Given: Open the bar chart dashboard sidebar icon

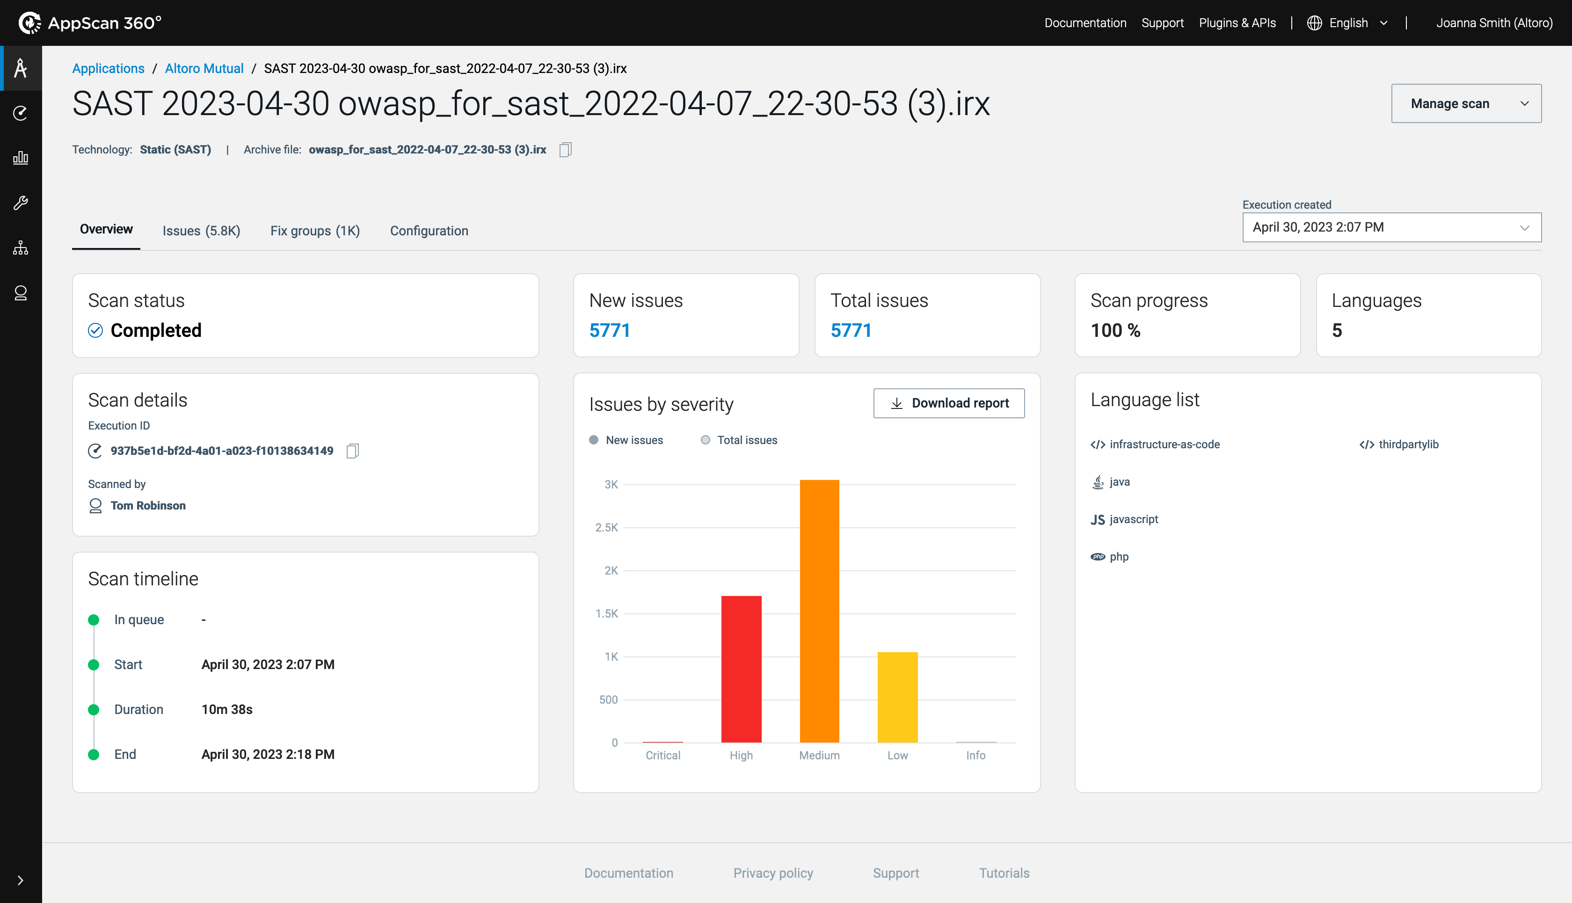Looking at the screenshot, I should click(x=21, y=158).
